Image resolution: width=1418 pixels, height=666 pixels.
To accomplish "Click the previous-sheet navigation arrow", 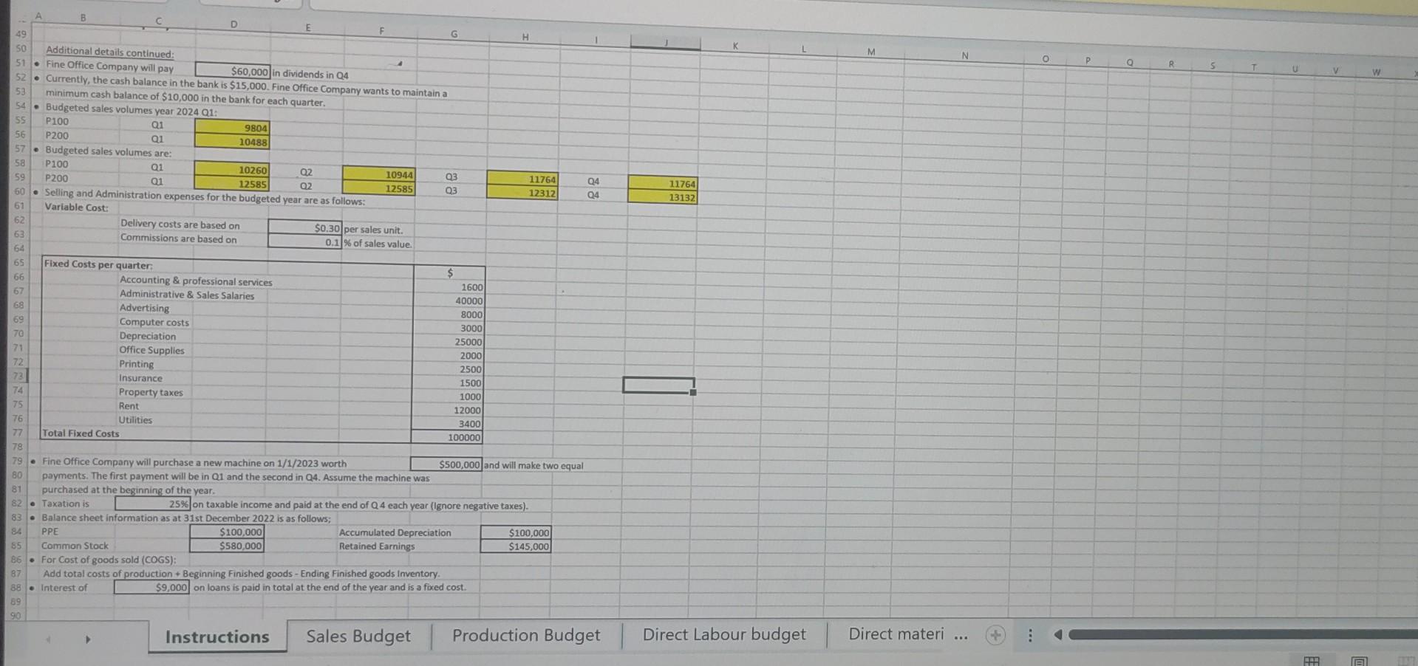I will pyautogui.click(x=49, y=639).
